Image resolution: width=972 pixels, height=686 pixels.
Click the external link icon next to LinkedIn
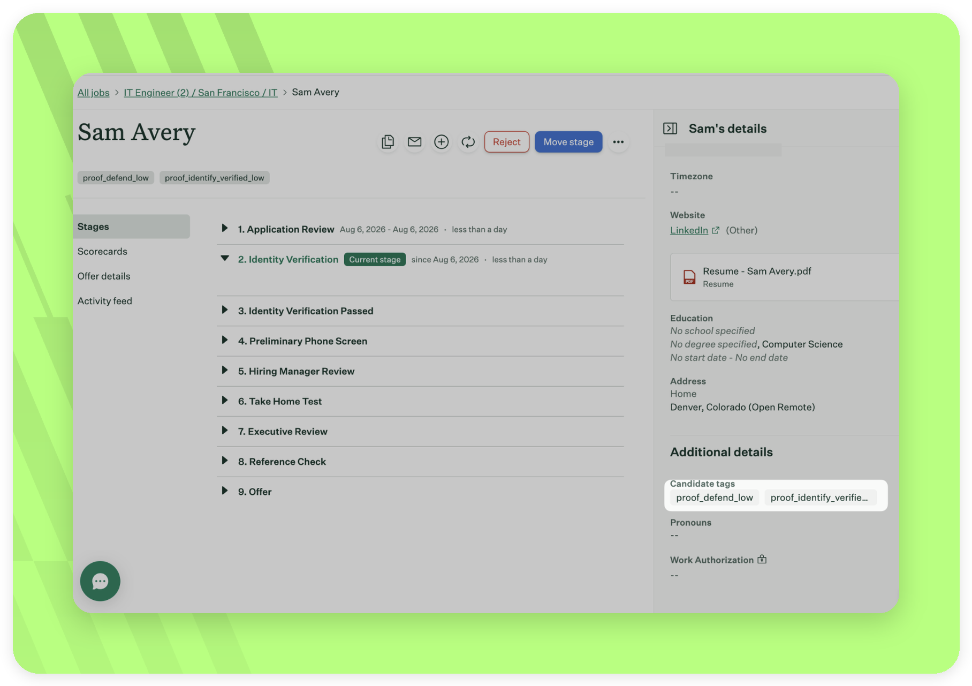(716, 230)
